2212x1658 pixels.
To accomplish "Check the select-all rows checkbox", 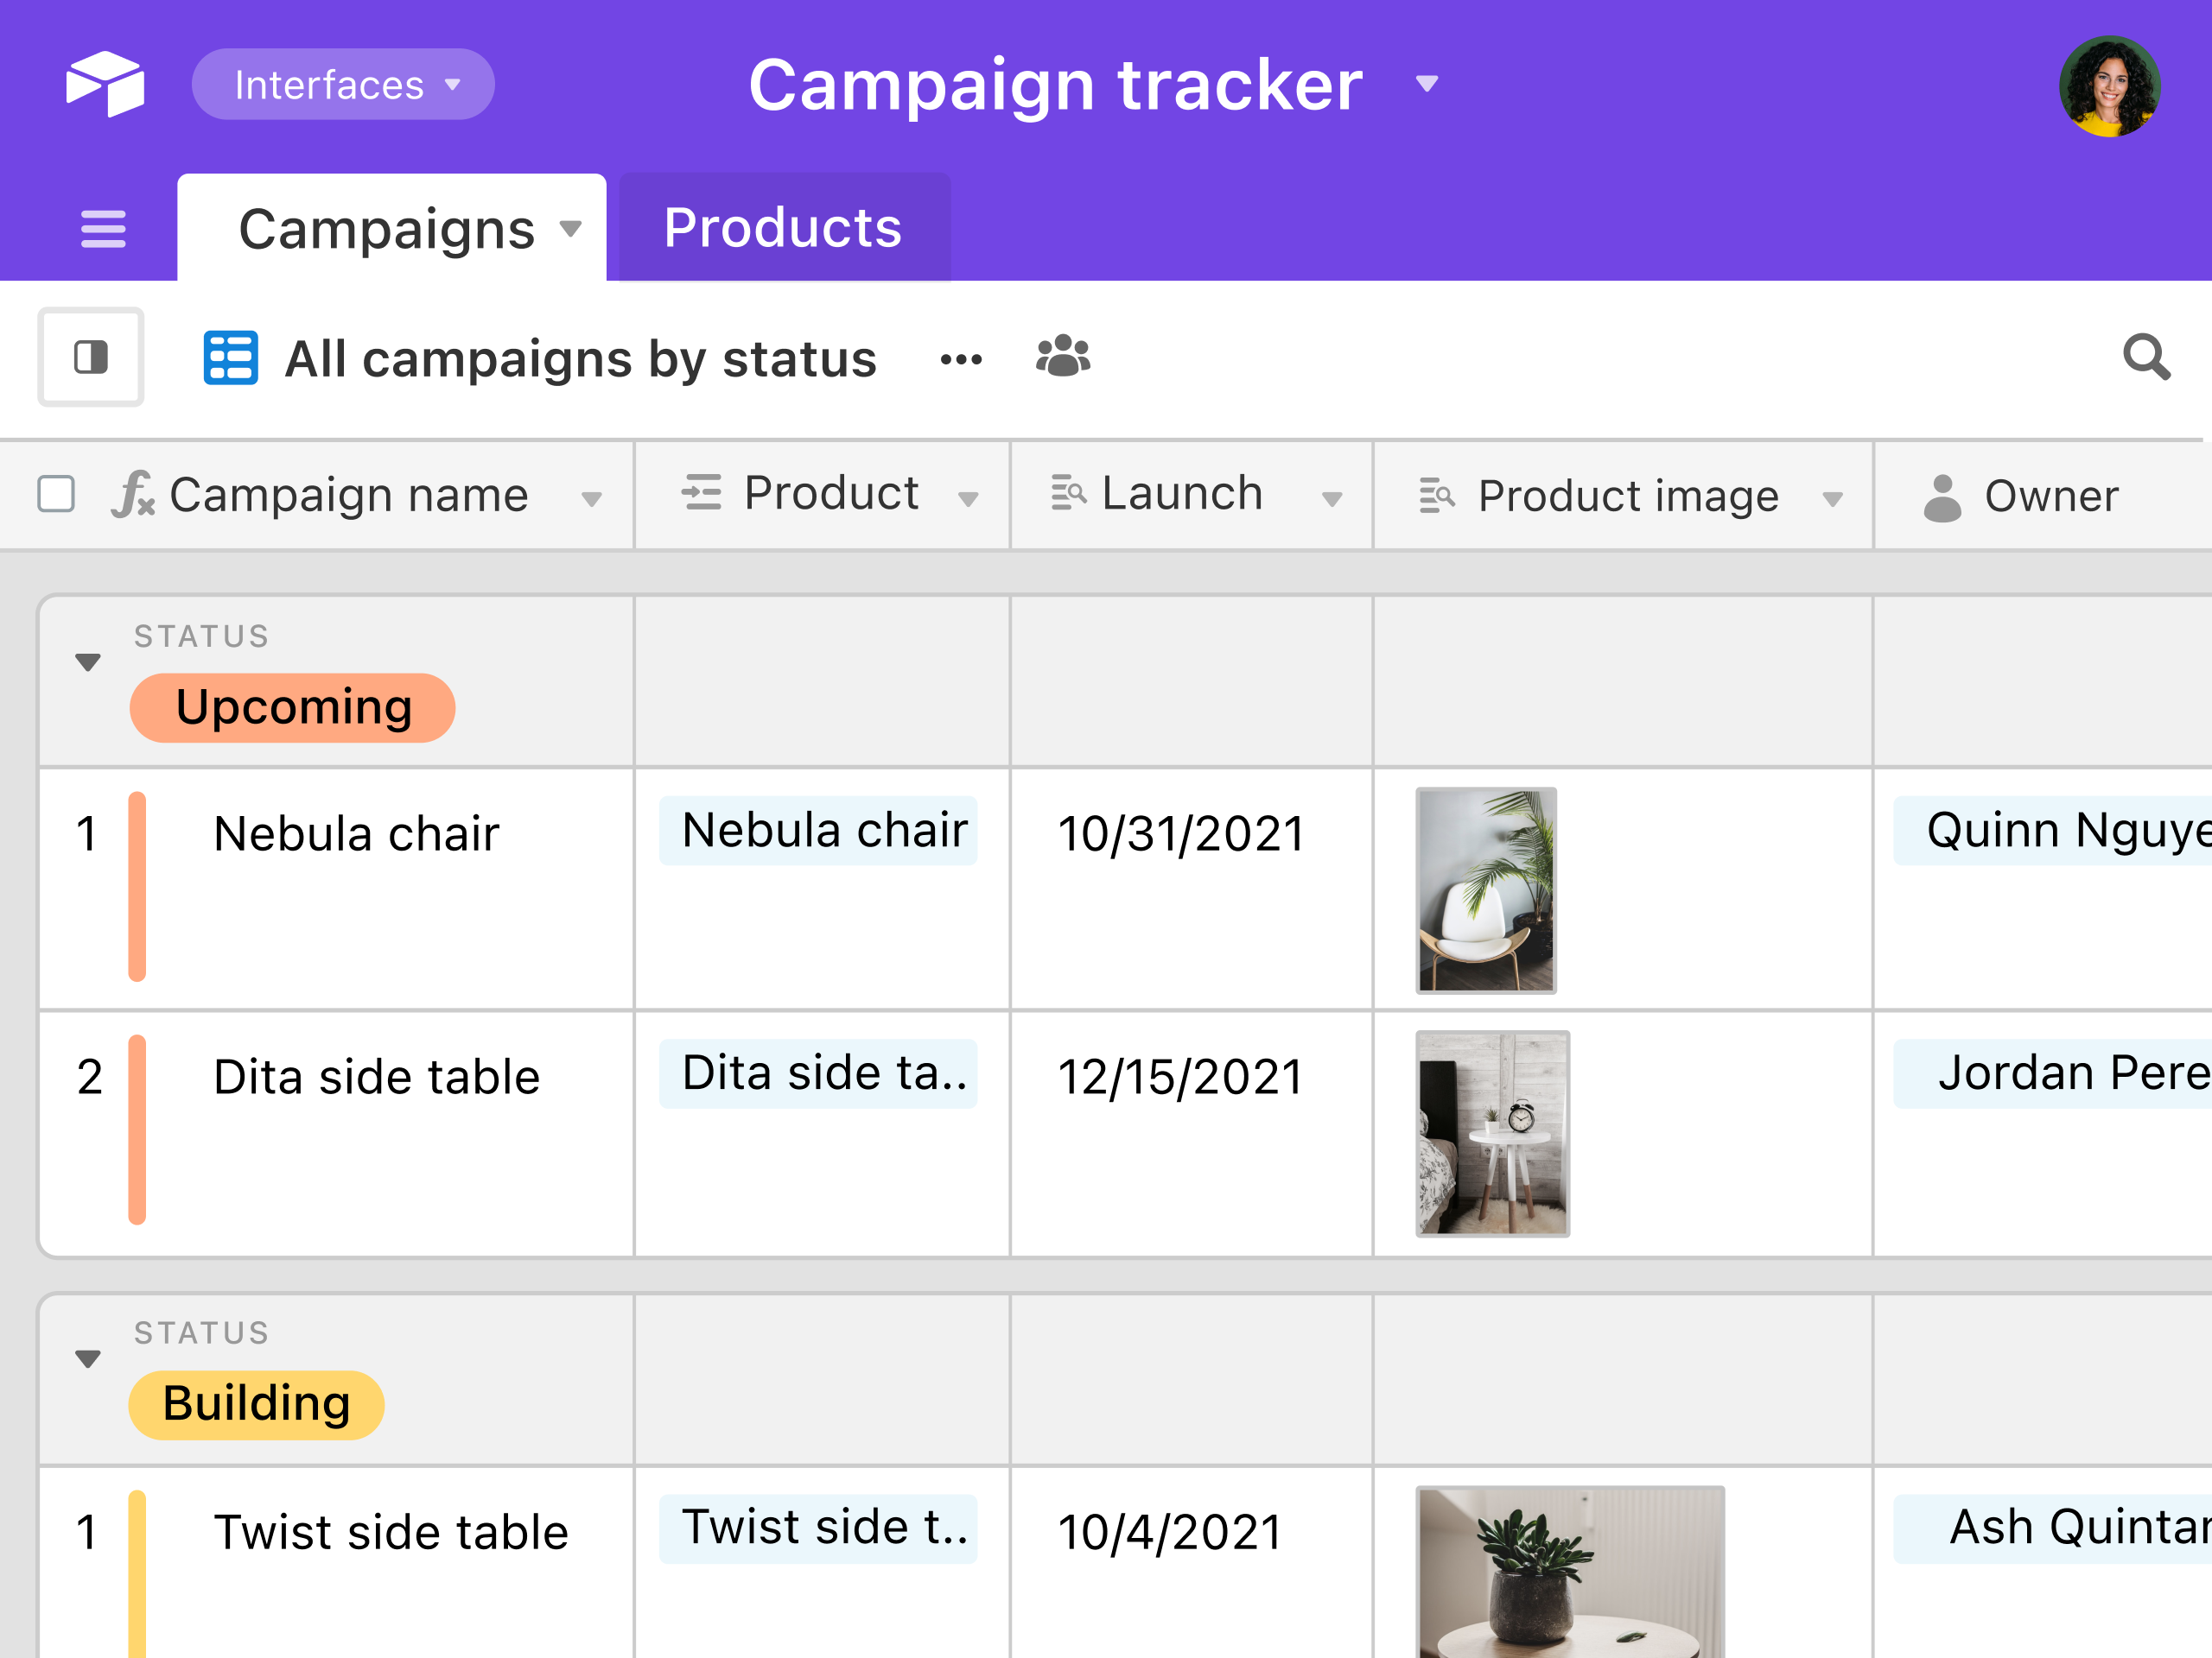I will tap(56, 494).
